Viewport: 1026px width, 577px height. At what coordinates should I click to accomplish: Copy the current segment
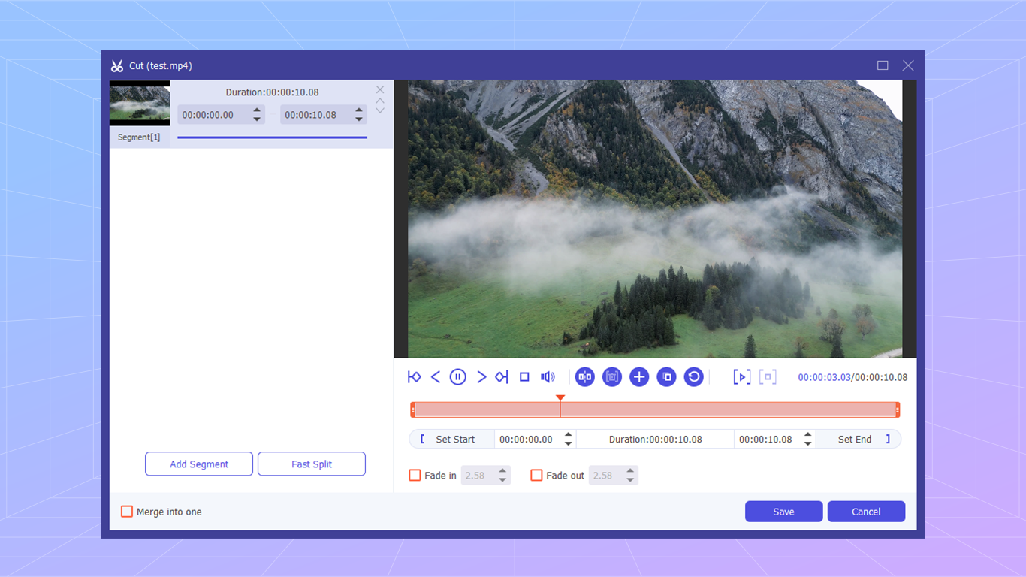pos(666,376)
